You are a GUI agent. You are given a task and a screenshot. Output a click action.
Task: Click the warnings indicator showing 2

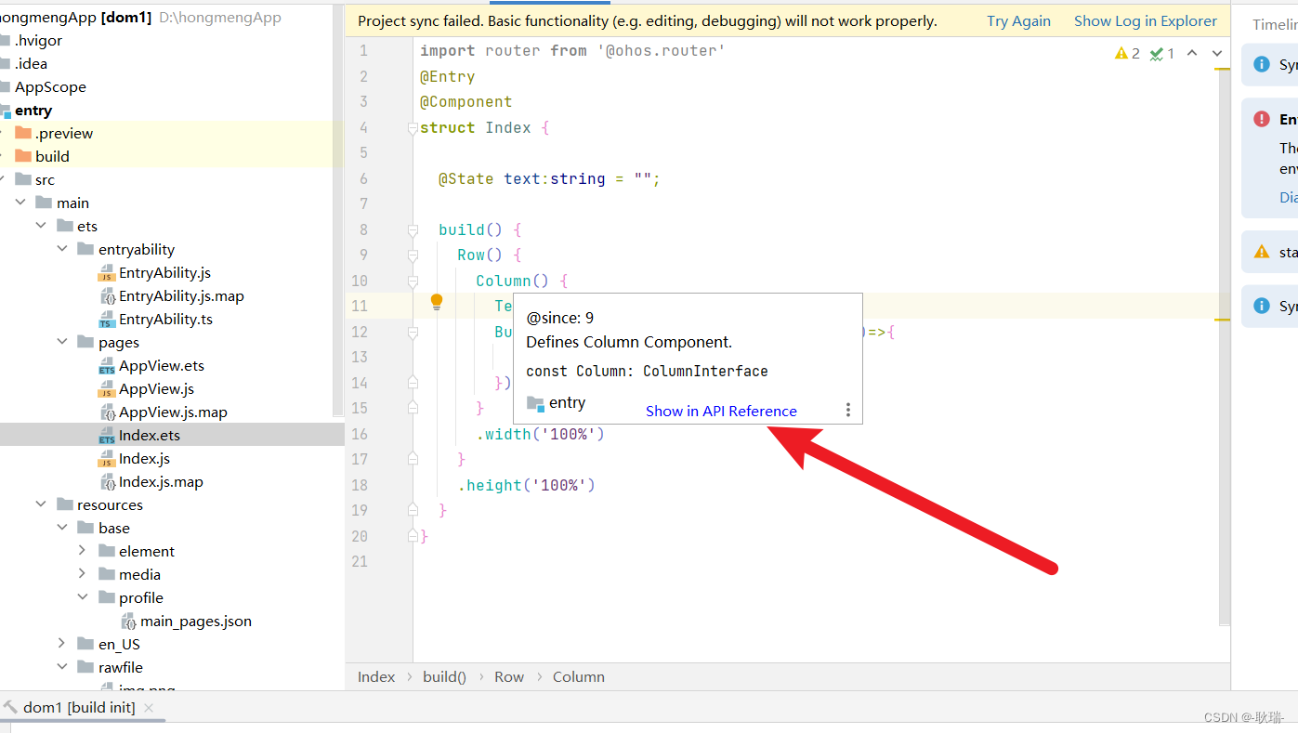coord(1127,54)
